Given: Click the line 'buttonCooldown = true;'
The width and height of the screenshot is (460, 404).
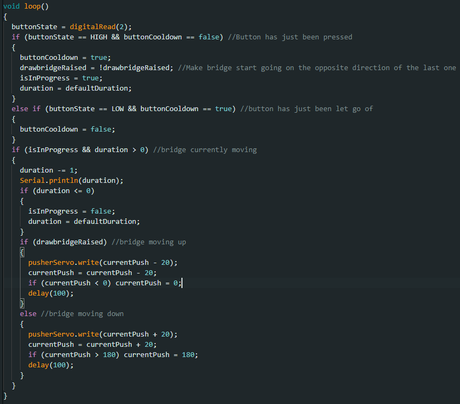Looking at the screenshot, I should [x=65, y=58].
